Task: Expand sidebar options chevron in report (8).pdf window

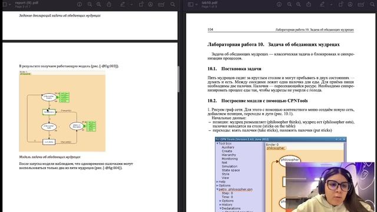Action: (x=10, y=5)
